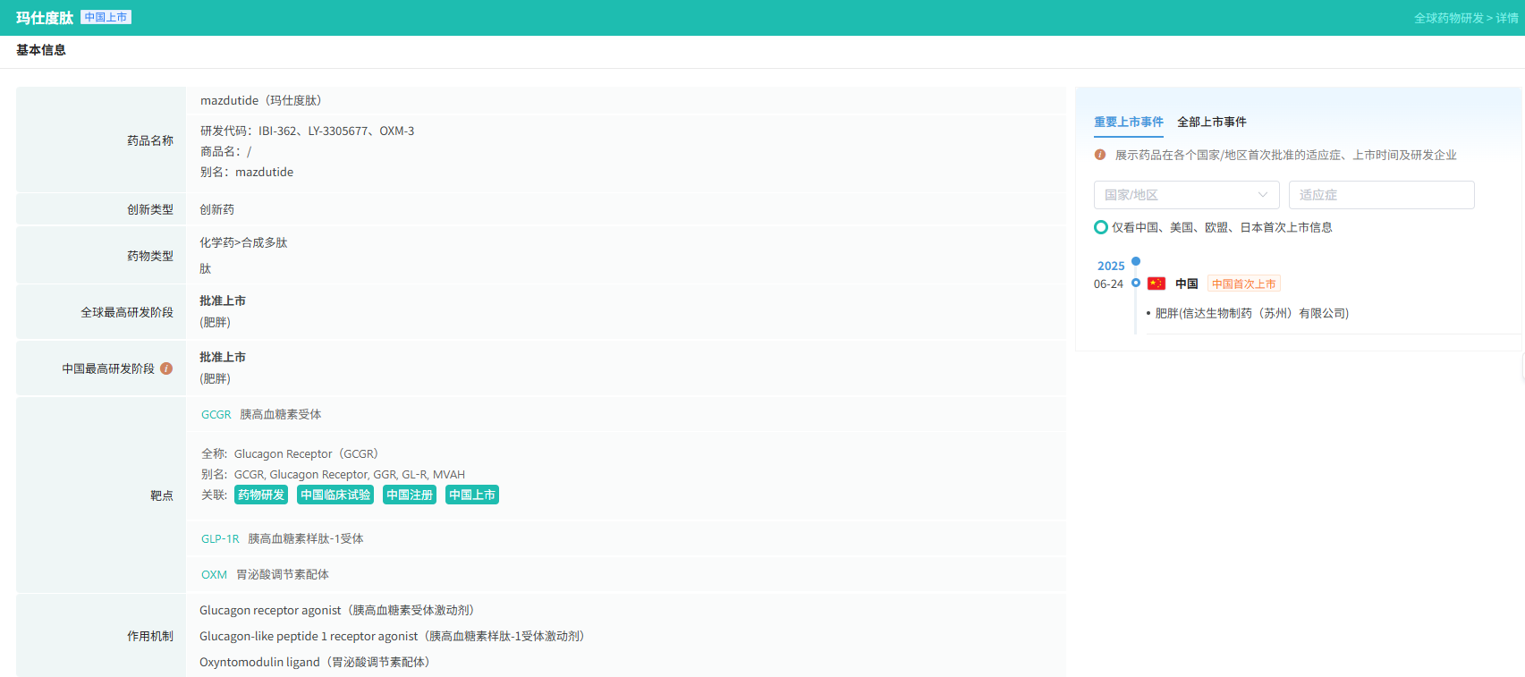Screen dimensions: 1525x677
Task: Go to 全球药物研发 breadcrumb link
Action: (x=1448, y=18)
